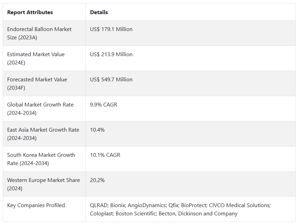The width and height of the screenshot is (300, 224).
Task: Click the 9.9% CAGR value
Action: (103, 105)
